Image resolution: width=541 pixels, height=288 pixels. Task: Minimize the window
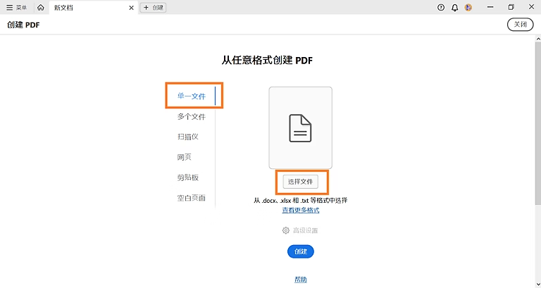click(x=490, y=7)
